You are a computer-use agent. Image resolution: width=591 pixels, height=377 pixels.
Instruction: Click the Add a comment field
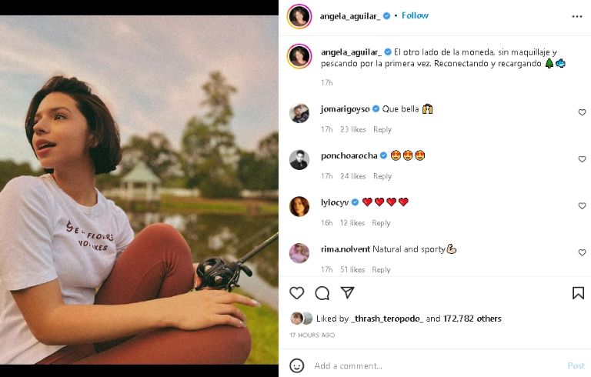(431, 365)
